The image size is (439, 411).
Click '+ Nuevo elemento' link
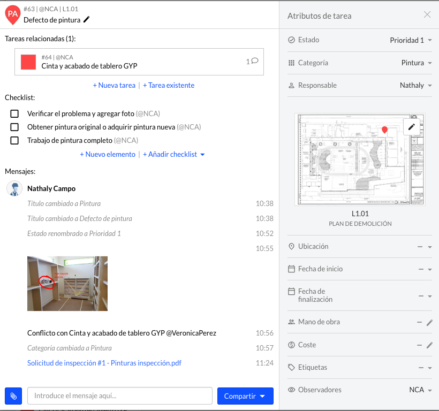pos(108,155)
